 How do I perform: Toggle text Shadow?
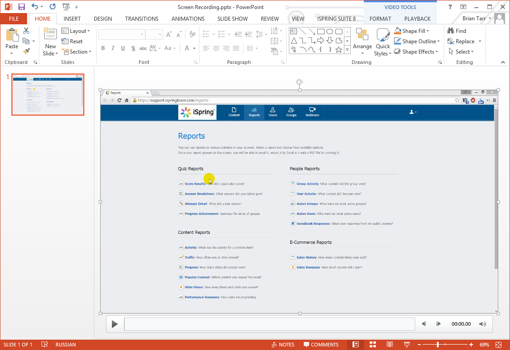[x=133, y=48]
